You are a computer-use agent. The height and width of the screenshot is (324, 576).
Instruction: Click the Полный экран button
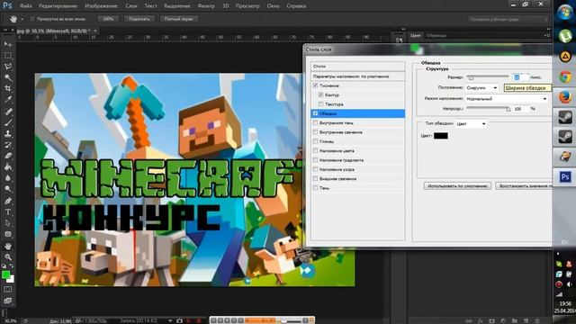click(179, 19)
